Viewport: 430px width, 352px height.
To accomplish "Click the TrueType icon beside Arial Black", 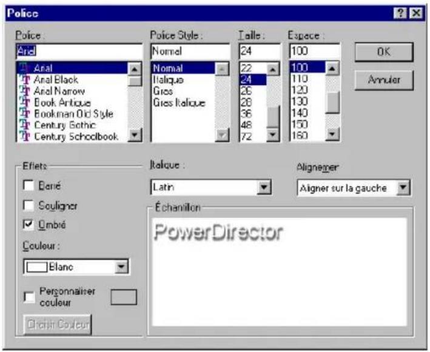I will tap(25, 80).
